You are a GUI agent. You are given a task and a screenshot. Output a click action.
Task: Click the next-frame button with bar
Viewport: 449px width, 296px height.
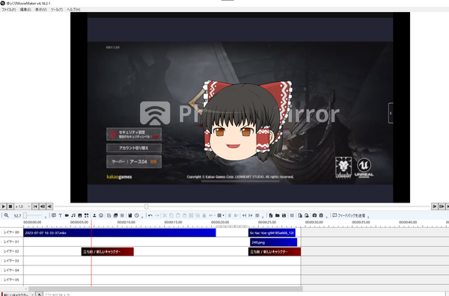442,206
